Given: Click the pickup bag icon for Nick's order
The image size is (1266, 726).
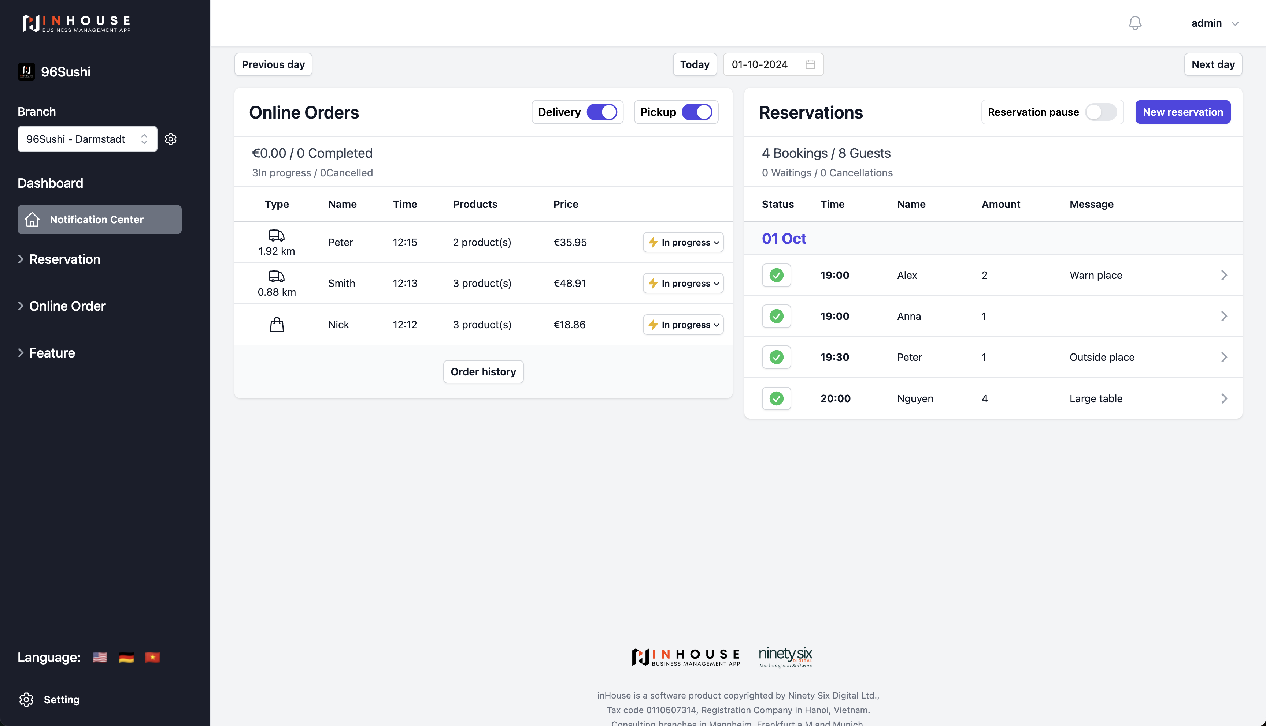Looking at the screenshot, I should coord(277,325).
